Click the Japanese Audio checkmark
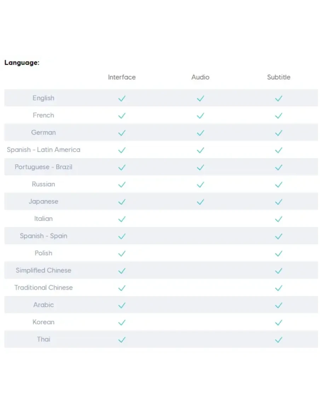Screen dimensions: 322x409 click(x=200, y=202)
